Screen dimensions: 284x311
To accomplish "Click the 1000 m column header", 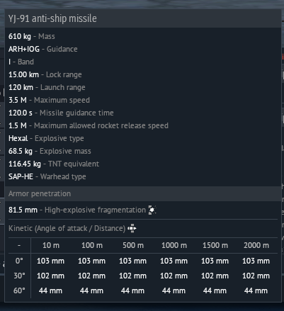I will [x=174, y=245].
